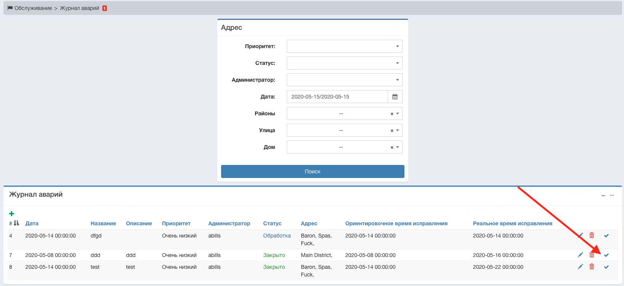Click the date range input field
The height and width of the screenshot is (286, 624).
tap(337, 97)
